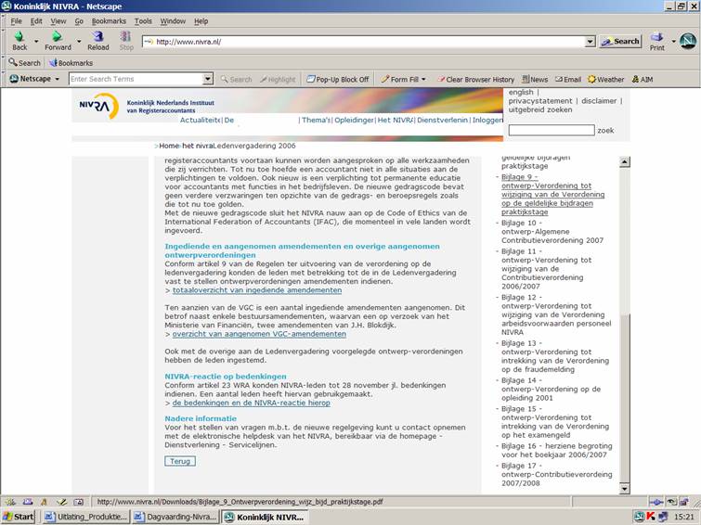Open the Help menu

tap(201, 21)
